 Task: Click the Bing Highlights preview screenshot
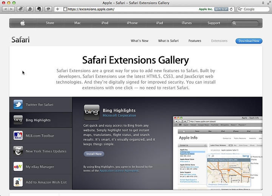[x=218, y=153]
